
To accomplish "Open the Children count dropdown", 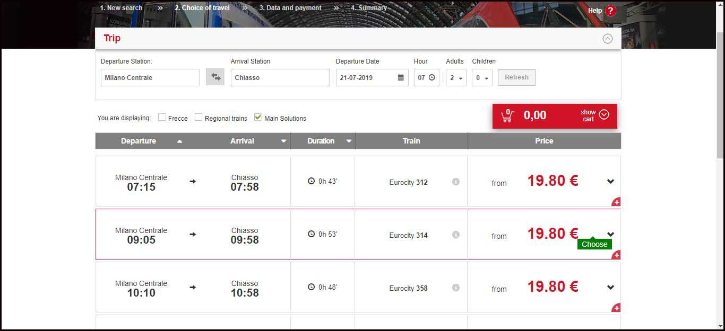I will point(482,77).
